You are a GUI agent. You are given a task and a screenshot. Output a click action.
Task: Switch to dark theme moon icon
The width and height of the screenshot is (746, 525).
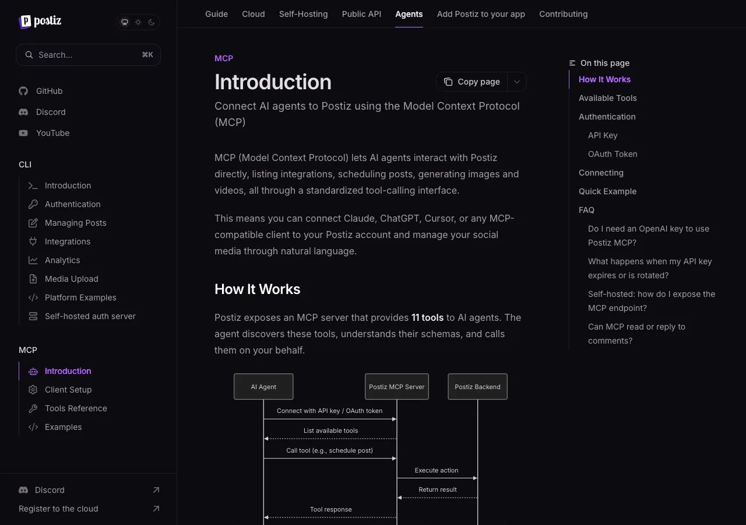click(x=152, y=22)
